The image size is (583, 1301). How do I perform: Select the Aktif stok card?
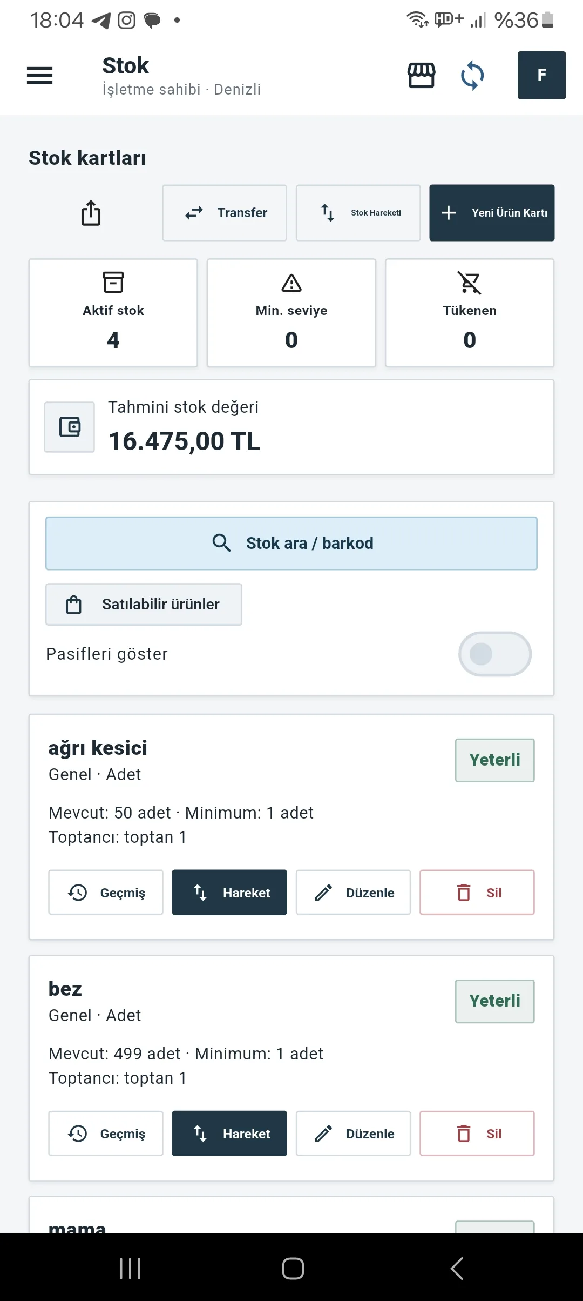(x=113, y=313)
